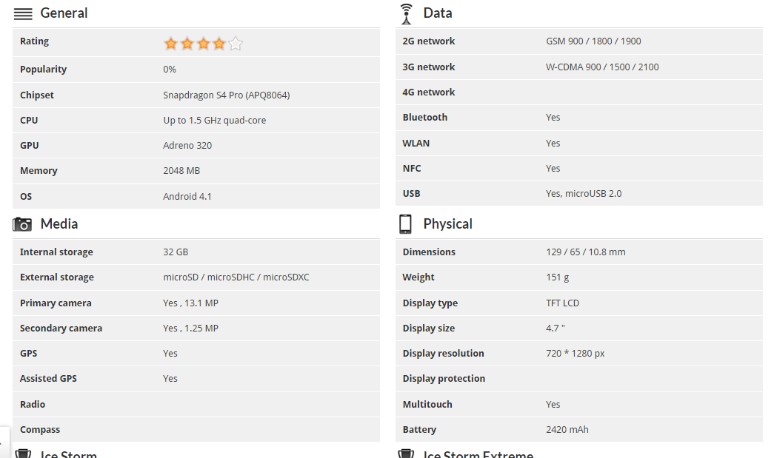The image size is (774, 458).
Task: Select the third rating star
Action: 203,44
